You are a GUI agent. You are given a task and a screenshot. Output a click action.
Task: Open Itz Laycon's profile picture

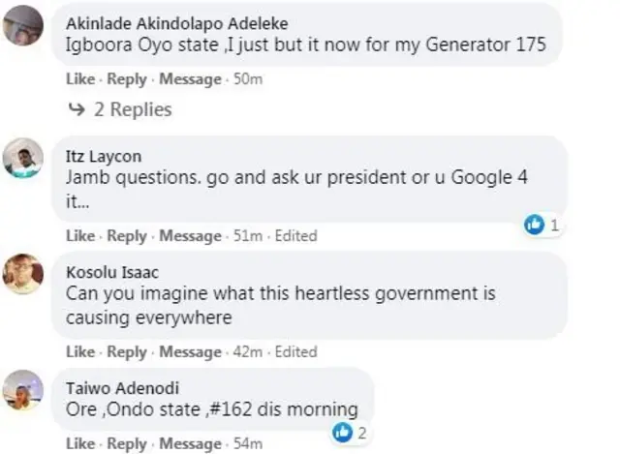pyautogui.click(x=22, y=158)
